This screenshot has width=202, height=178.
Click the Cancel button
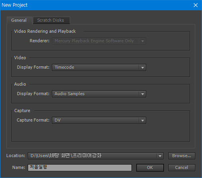[x=181, y=168]
